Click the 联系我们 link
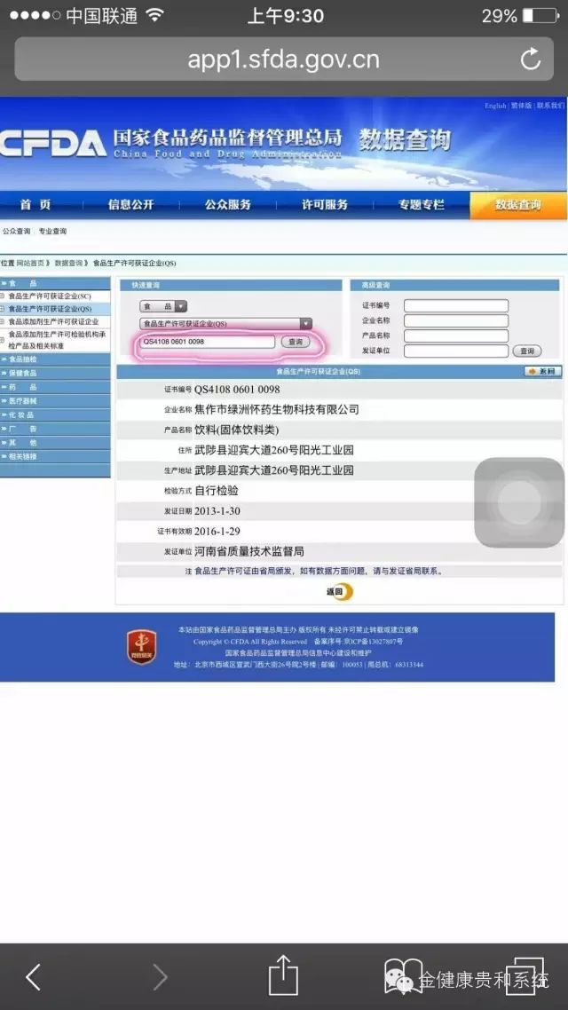 (x=550, y=106)
